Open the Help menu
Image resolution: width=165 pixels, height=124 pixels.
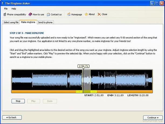(14, 9)
